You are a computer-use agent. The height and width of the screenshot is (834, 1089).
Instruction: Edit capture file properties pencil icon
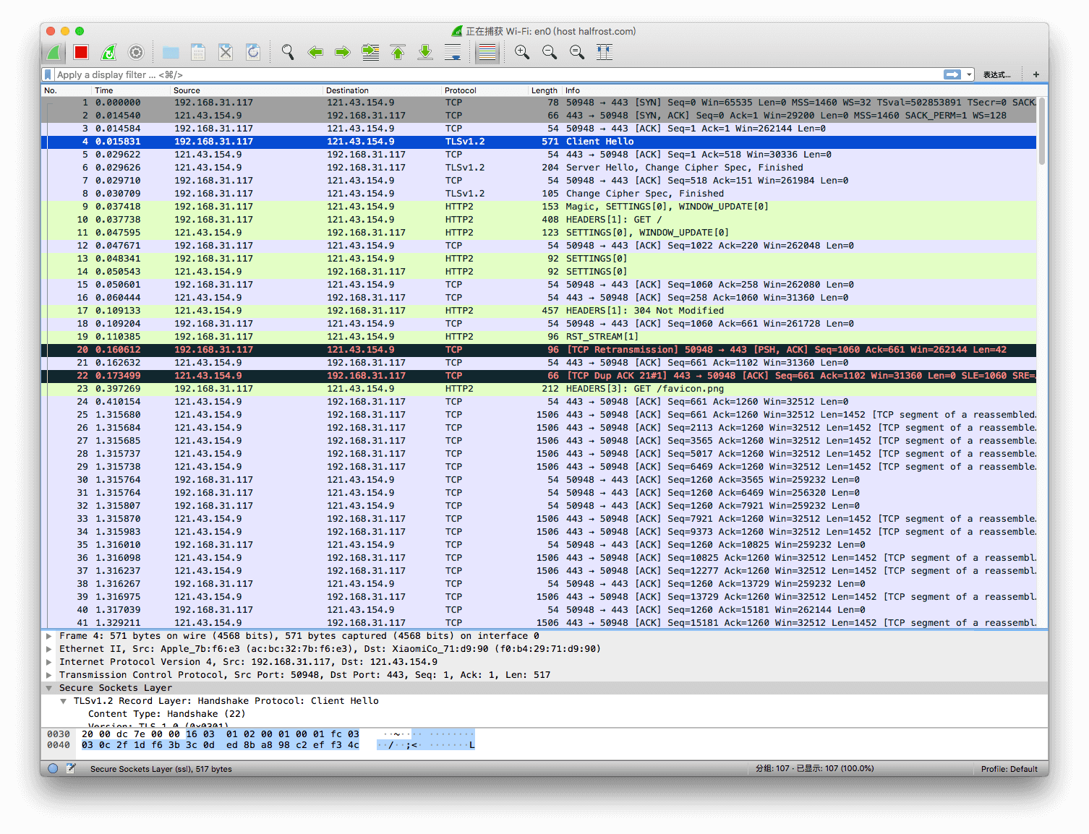click(71, 769)
